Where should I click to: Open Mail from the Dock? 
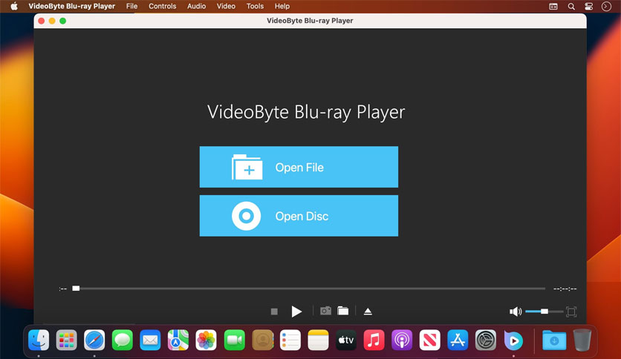pyautogui.click(x=150, y=340)
